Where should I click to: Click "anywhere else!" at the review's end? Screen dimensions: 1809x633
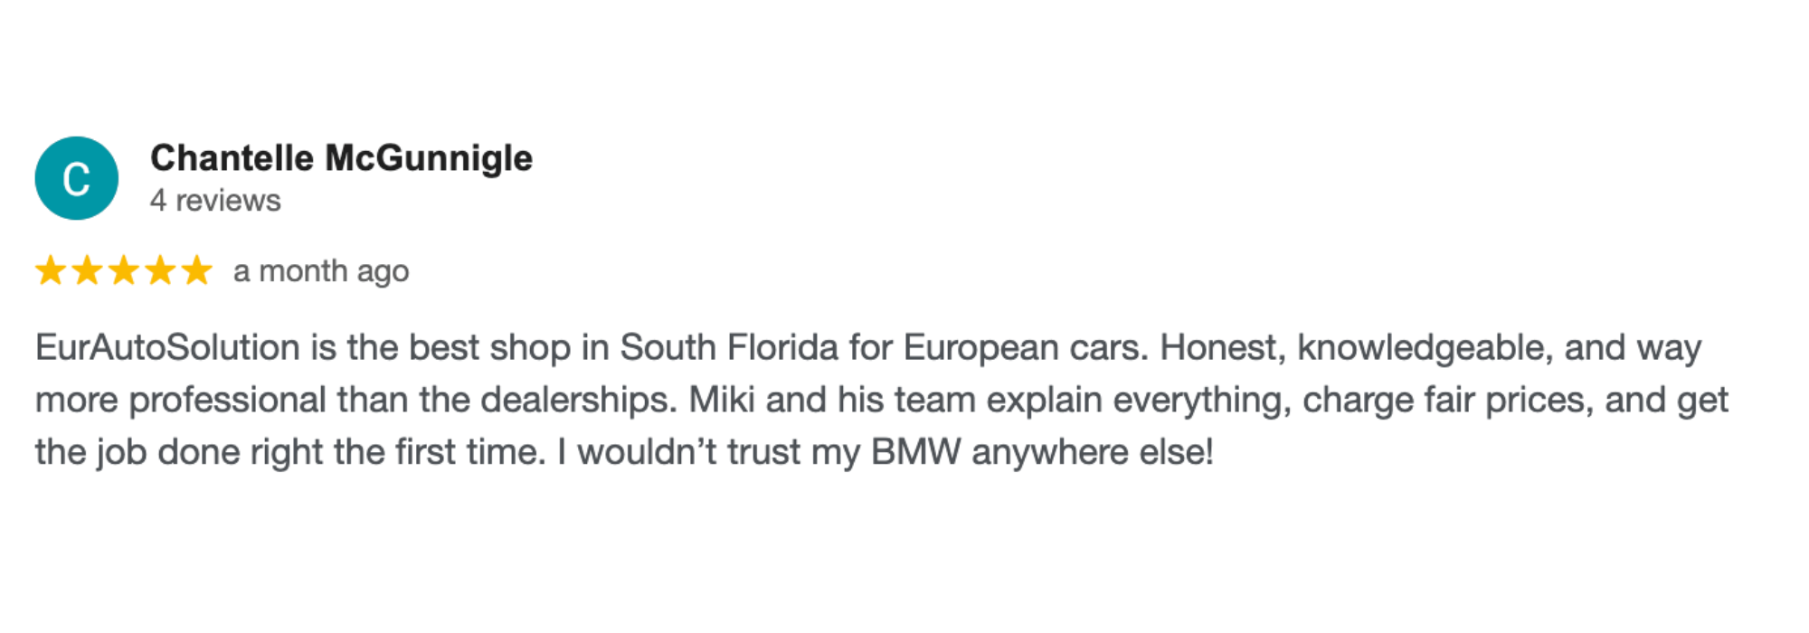pos(1093,452)
